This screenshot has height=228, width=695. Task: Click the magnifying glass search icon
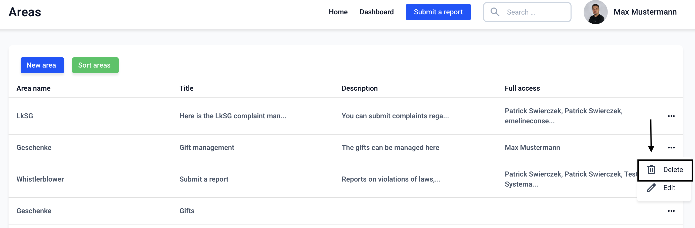pyautogui.click(x=495, y=12)
